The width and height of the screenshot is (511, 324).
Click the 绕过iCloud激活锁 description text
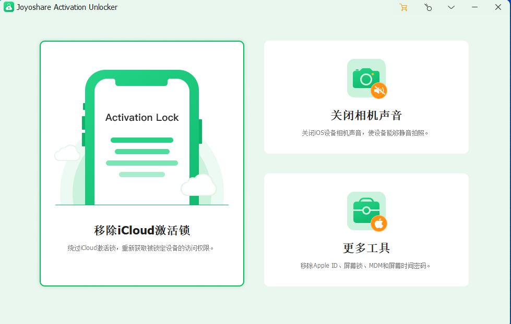click(x=141, y=248)
